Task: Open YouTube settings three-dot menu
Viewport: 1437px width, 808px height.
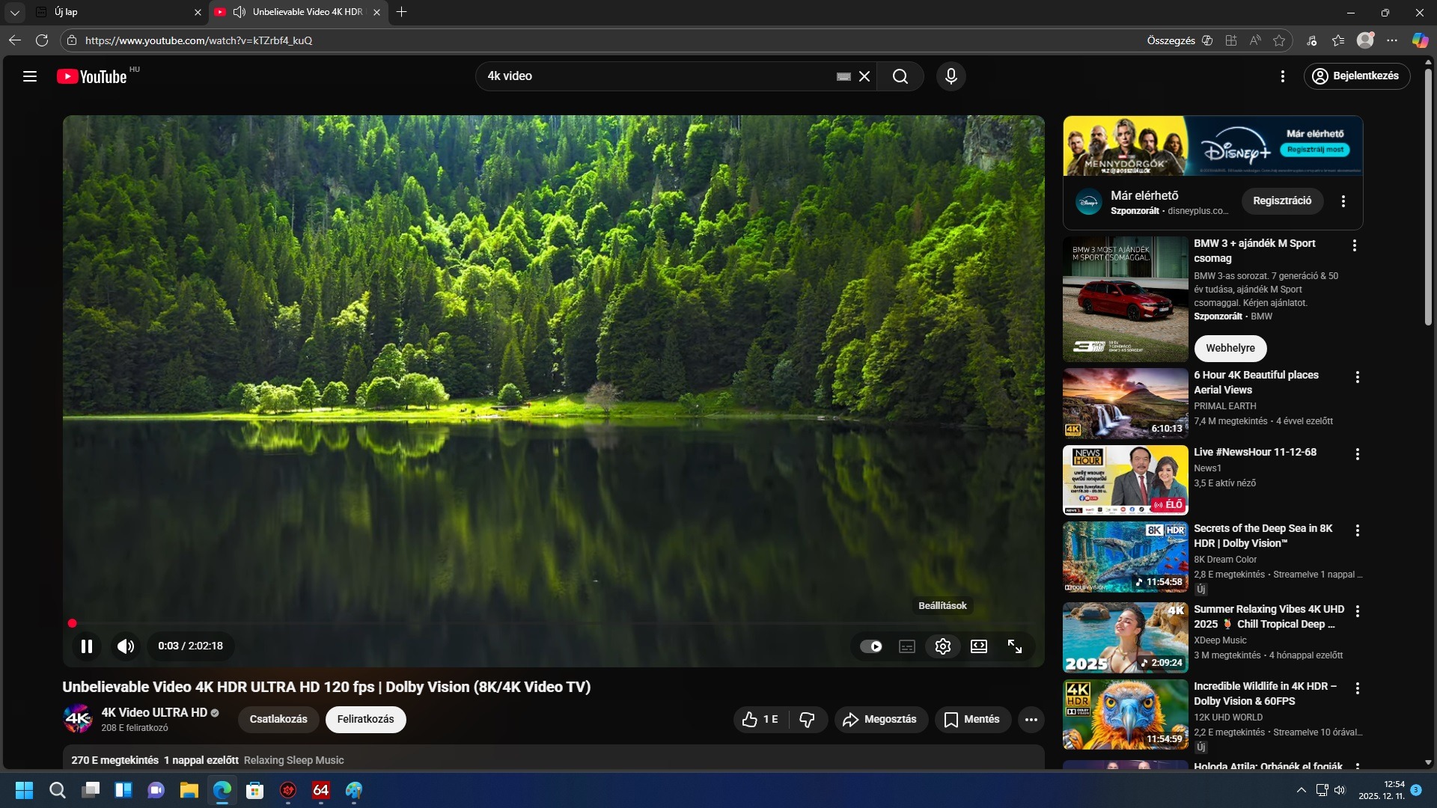Action: [x=1282, y=76]
